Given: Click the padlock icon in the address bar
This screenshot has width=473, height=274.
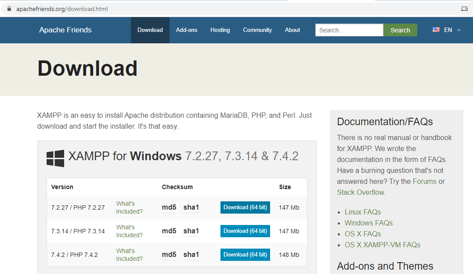Looking at the screenshot, I should point(10,8).
